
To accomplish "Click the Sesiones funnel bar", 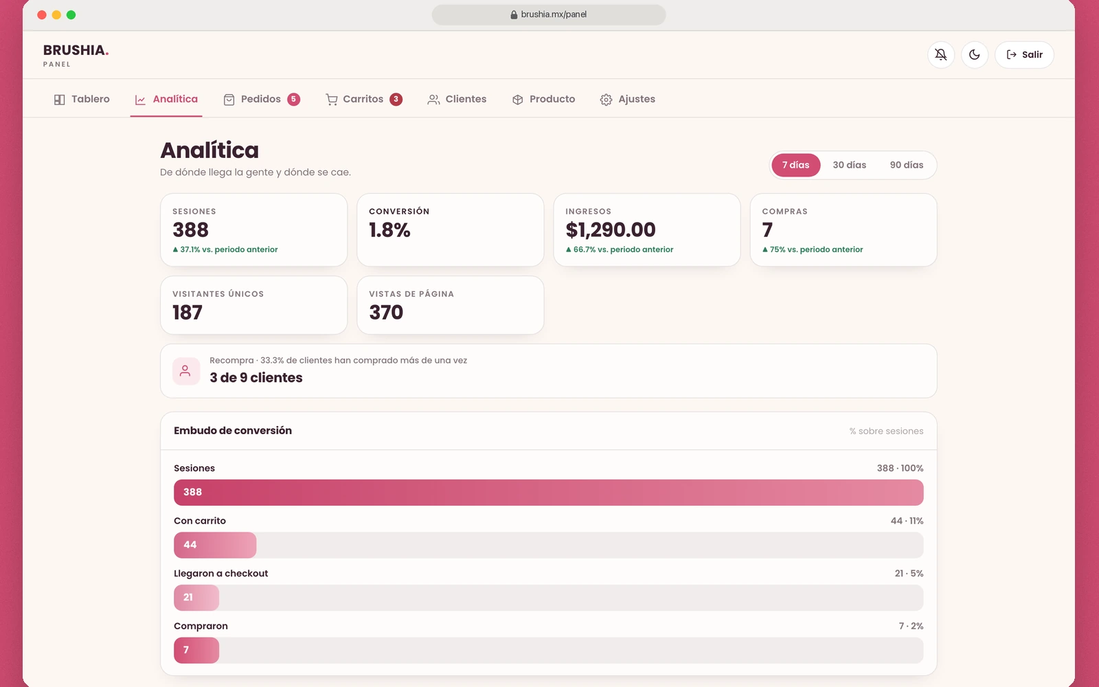I will [x=549, y=493].
